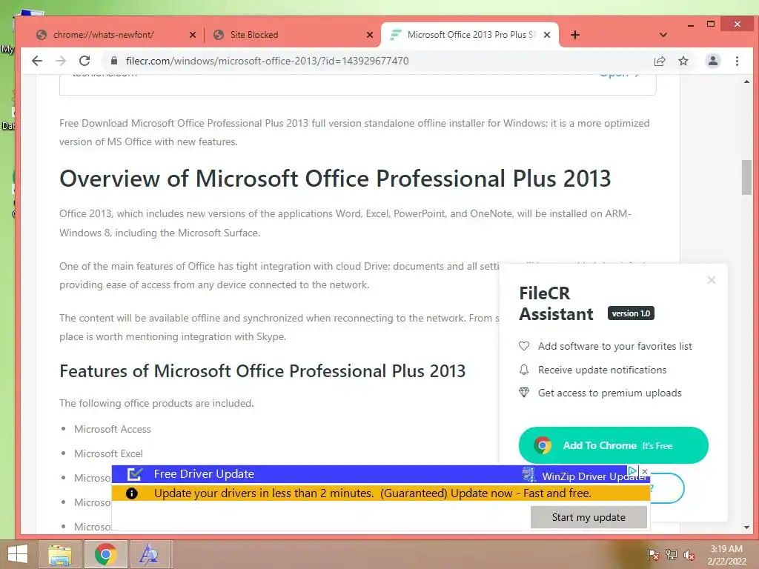Screen dimensions: 759x569
Task: Click the scrollbar up arrow
Action: pyautogui.click(x=746, y=81)
